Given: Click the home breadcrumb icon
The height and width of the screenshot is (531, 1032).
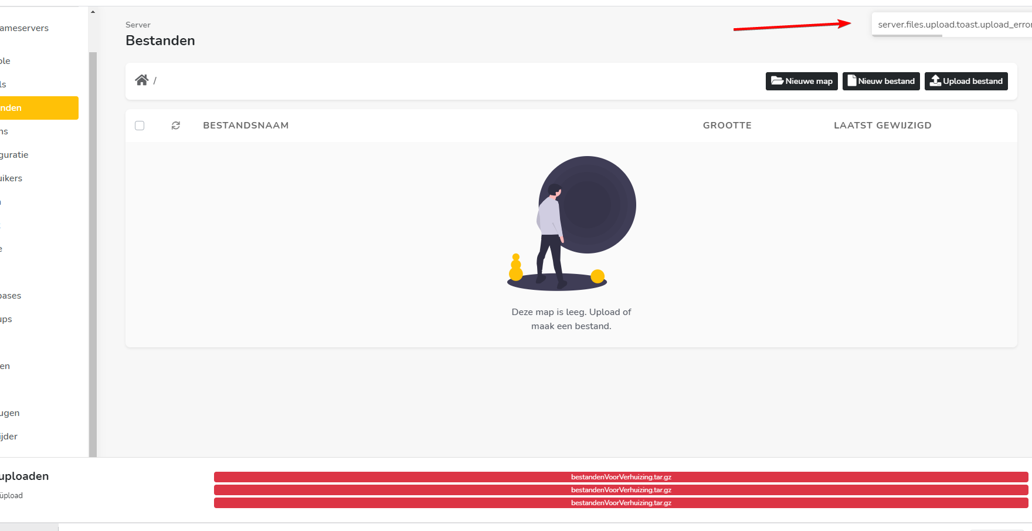Looking at the screenshot, I should 141,80.
